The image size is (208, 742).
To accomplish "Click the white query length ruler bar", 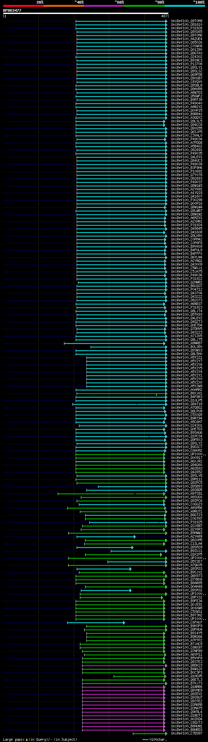I will tap(86, 13).
